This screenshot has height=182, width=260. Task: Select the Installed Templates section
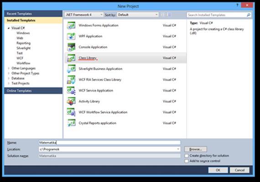click(x=33, y=21)
